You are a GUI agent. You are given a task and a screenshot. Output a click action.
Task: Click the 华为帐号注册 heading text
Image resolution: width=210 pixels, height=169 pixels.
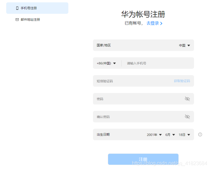pyautogui.click(x=143, y=14)
